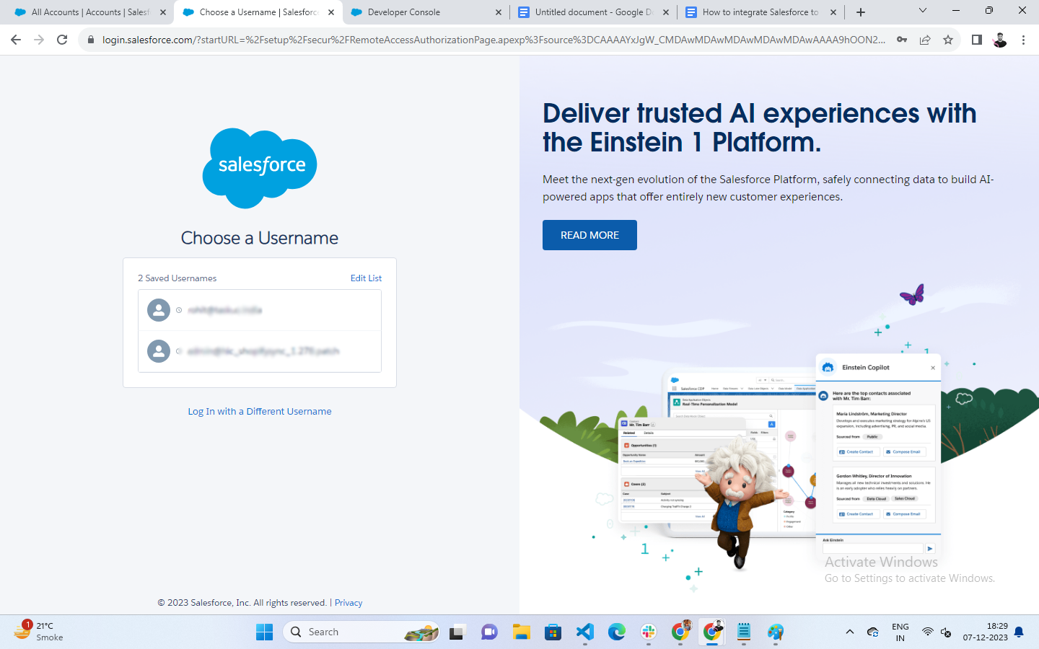Screen dimensions: 1039x649
Task: Click the READ MORE button
Action: 589,235
